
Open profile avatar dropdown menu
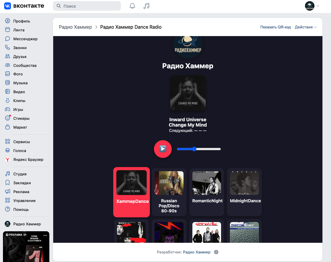click(x=312, y=6)
